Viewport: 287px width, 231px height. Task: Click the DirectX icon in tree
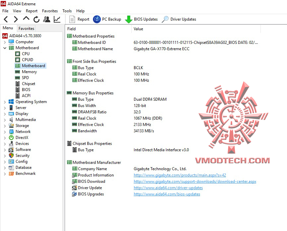coord(11,138)
